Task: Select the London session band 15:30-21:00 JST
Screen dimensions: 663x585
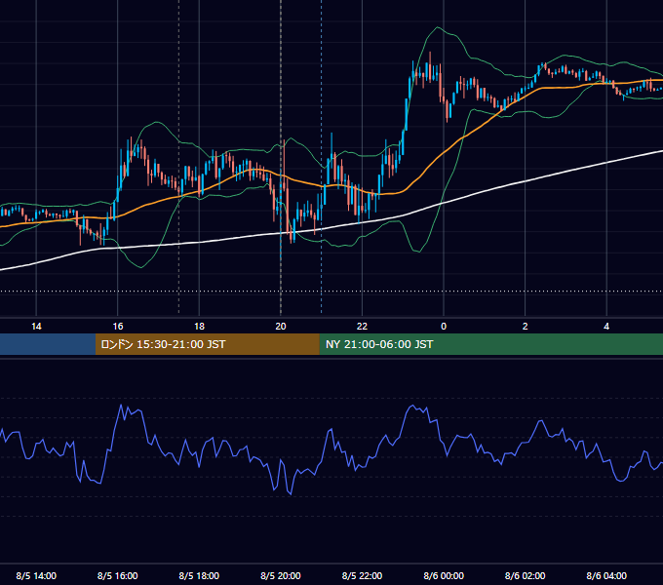Action: click(207, 344)
